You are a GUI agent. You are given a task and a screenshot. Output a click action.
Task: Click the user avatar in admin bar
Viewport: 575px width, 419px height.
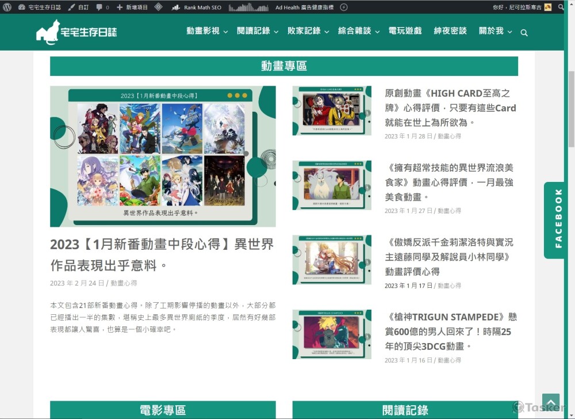[548, 7]
